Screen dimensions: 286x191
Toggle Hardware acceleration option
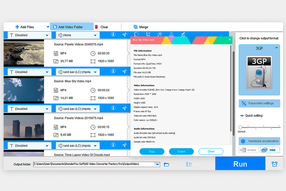click(259, 141)
